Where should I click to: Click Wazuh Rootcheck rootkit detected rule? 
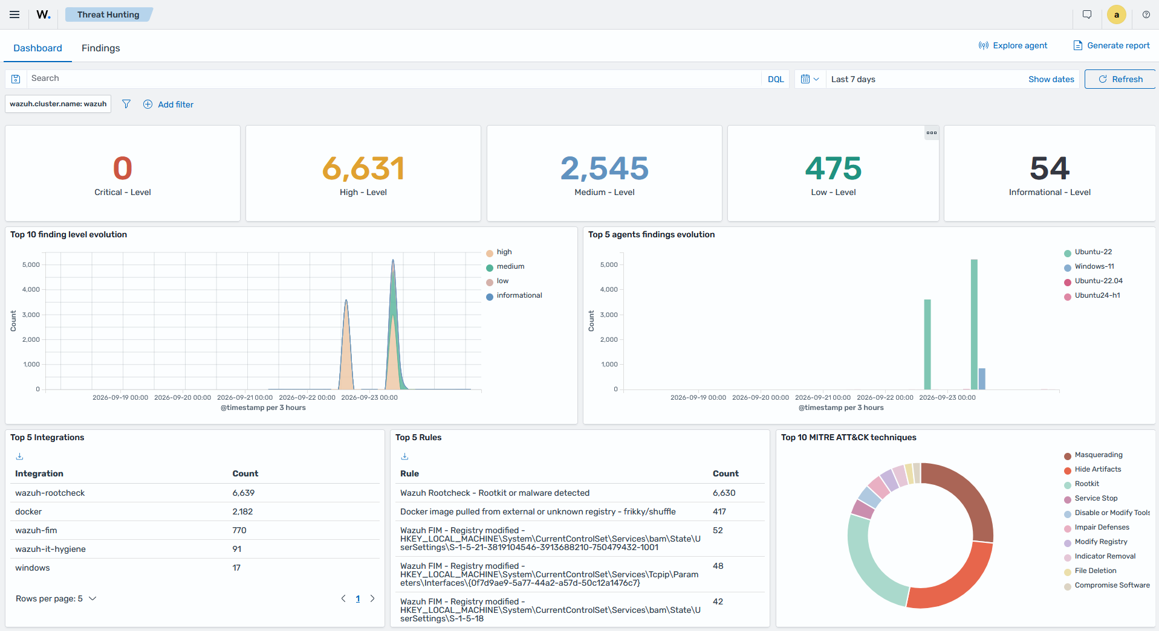[580, 493]
